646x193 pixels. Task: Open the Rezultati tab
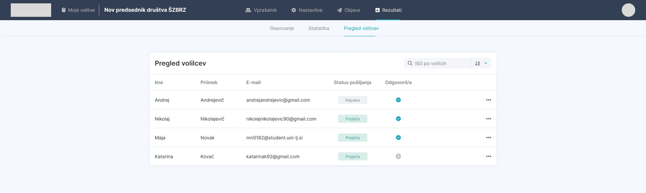(388, 10)
